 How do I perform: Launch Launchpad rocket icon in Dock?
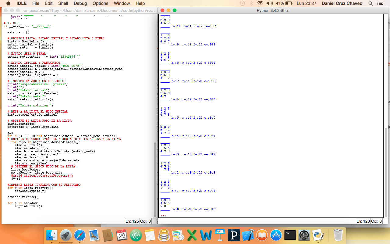point(66,235)
